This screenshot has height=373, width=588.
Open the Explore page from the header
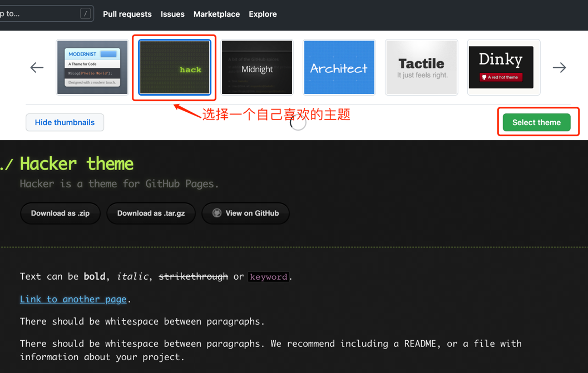263,14
